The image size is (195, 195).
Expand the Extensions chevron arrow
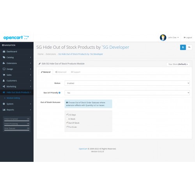point(30,63)
